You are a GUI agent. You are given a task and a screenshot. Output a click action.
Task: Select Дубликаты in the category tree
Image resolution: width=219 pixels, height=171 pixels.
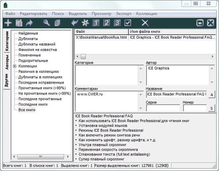pyautogui.click(x=28, y=39)
